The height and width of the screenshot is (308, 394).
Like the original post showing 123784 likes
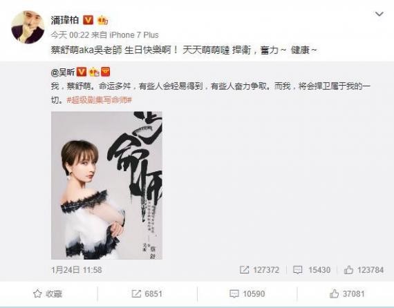click(364, 270)
